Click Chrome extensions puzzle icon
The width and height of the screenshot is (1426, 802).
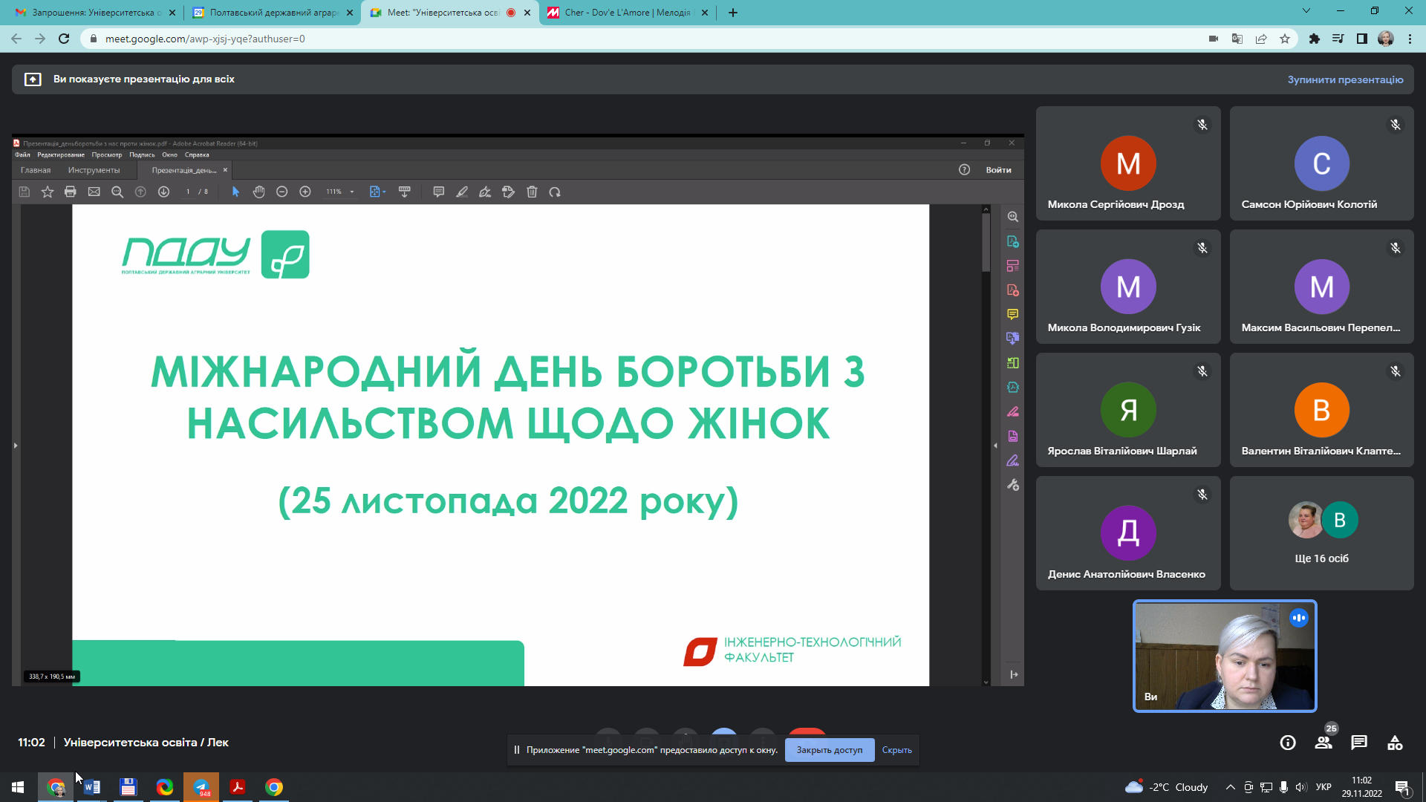point(1315,39)
